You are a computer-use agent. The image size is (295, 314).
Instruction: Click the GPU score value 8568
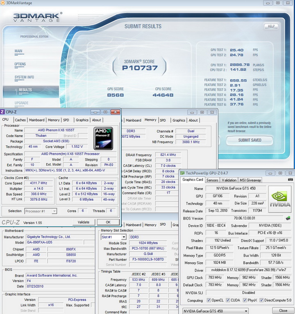point(116,95)
